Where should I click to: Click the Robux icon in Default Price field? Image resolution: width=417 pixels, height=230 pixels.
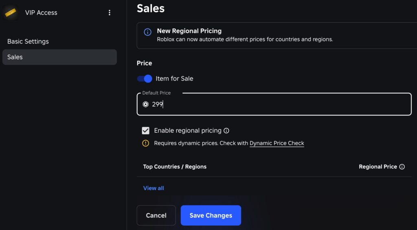tap(145, 104)
